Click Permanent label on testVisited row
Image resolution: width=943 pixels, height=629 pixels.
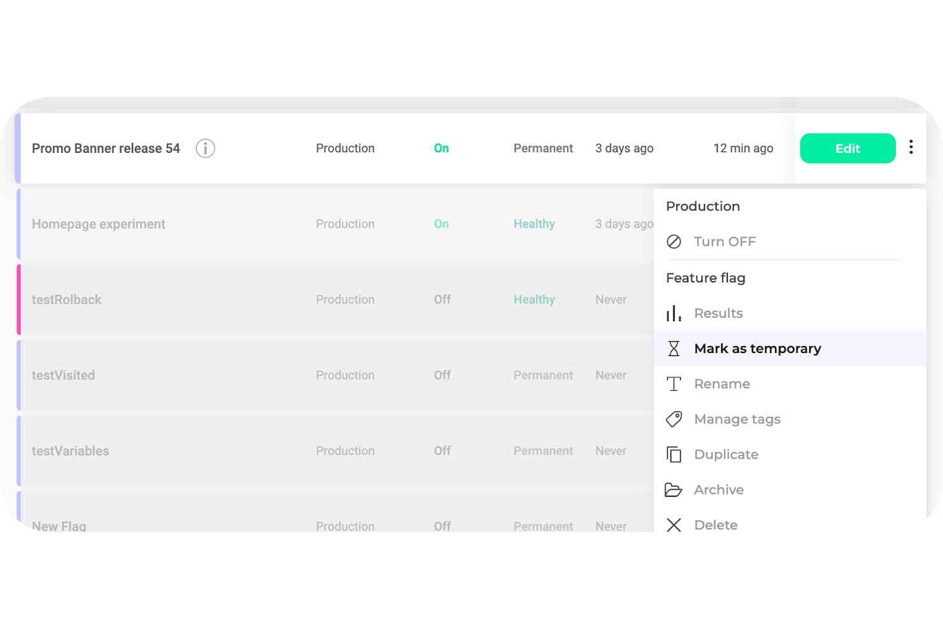pyautogui.click(x=543, y=375)
